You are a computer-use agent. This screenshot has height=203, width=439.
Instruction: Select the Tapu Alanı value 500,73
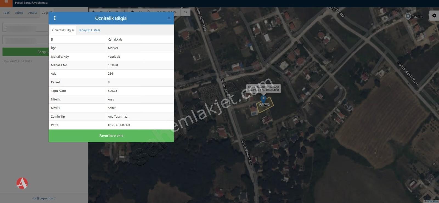[x=140, y=91]
